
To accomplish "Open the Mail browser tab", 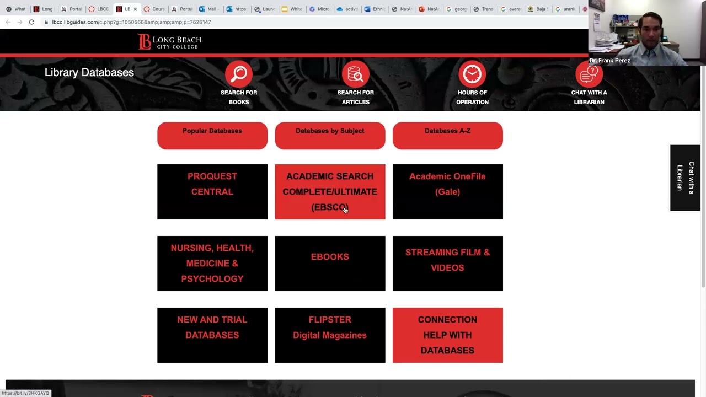I will tap(209, 9).
